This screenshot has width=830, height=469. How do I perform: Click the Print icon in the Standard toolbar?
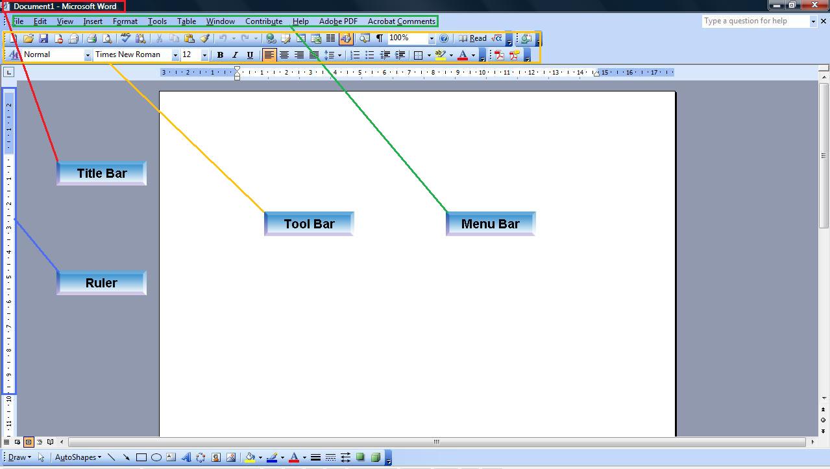92,39
